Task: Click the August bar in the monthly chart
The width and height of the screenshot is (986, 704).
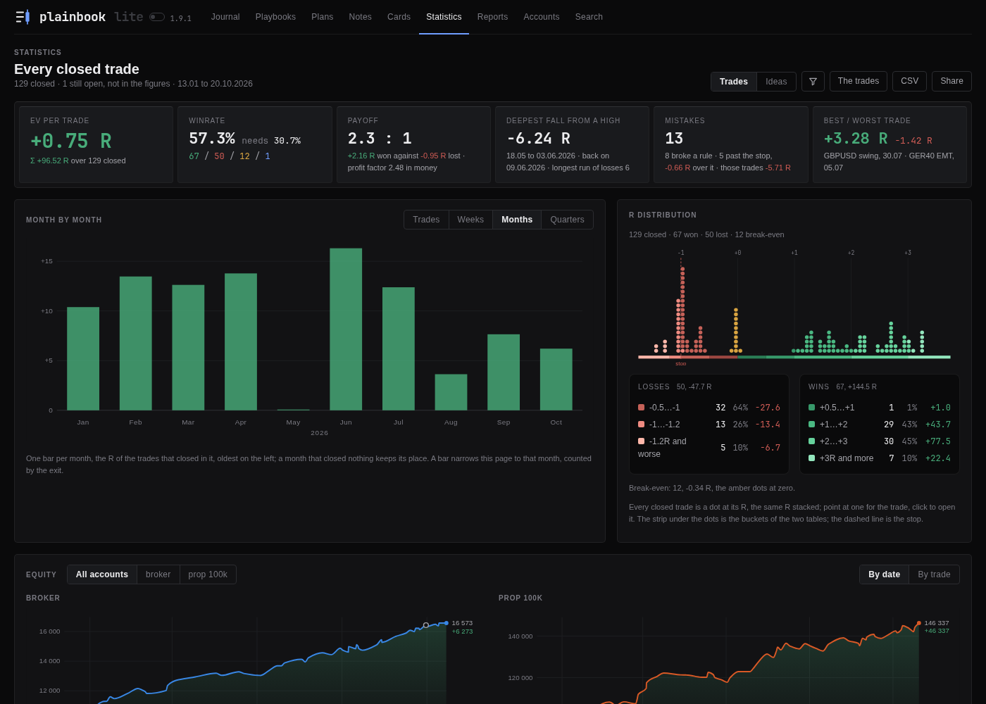Action: (451, 392)
